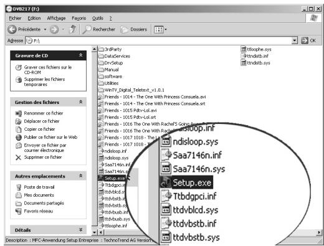Screen dimensions: 324x246
Task: Select the DataServices folder icon
Action: click(101, 56)
